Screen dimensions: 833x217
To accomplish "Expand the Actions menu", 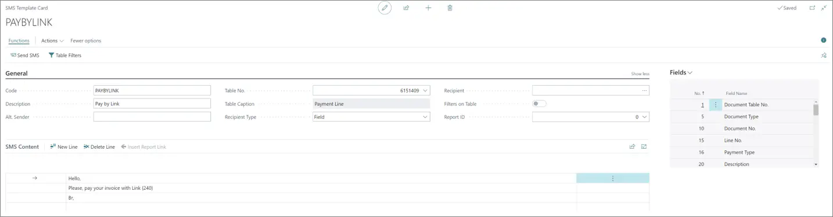I will click(52, 41).
